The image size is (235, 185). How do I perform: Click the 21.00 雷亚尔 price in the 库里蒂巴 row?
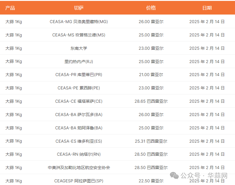(151, 75)
